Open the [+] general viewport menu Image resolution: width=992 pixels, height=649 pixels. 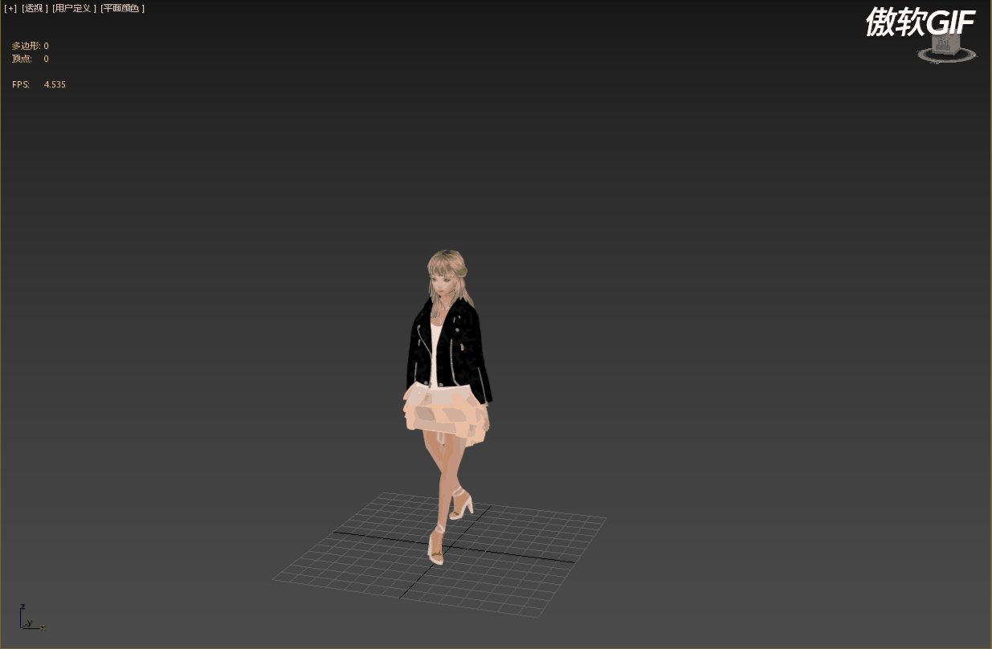10,8
